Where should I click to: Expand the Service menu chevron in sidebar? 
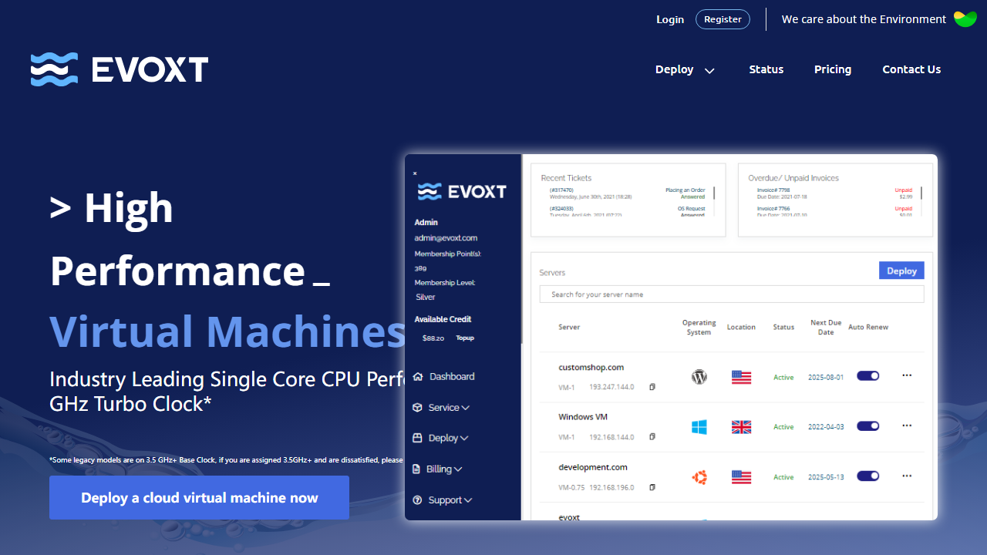(x=465, y=408)
